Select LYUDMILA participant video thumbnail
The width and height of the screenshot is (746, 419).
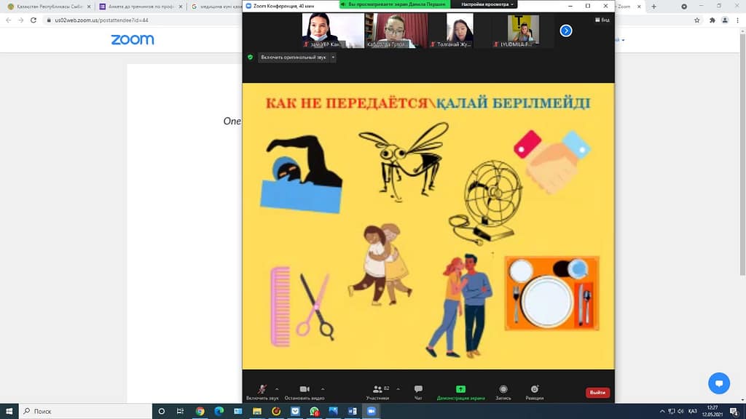pos(523,31)
